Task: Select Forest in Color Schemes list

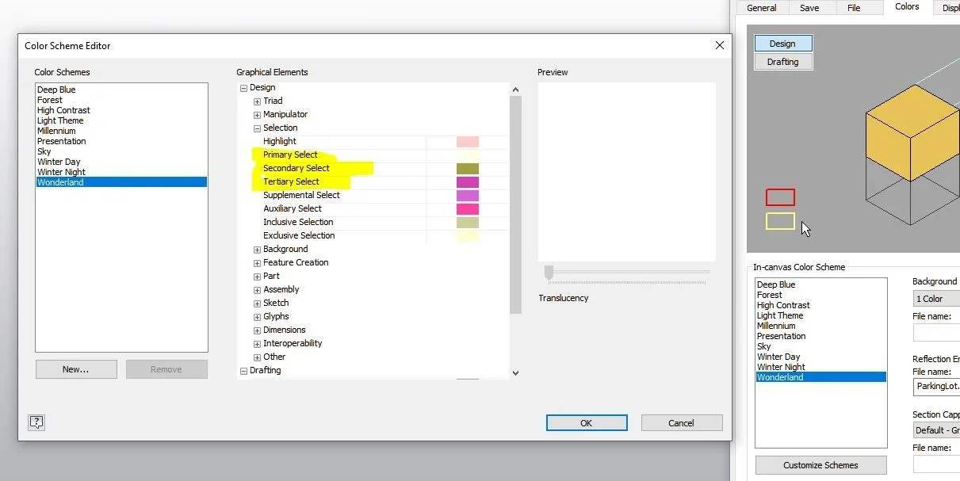Action: pyautogui.click(x=121, y=100)
